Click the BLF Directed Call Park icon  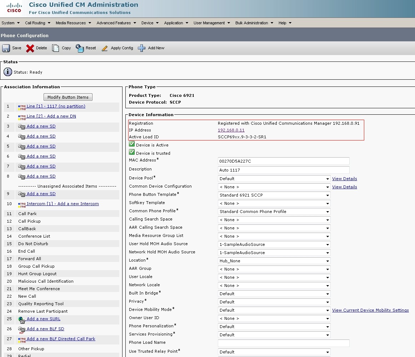[22, 340]
